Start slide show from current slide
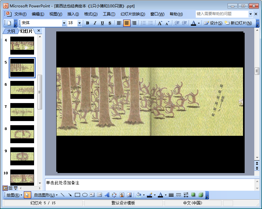The image size is (262, 209). (x=15, y=188)
